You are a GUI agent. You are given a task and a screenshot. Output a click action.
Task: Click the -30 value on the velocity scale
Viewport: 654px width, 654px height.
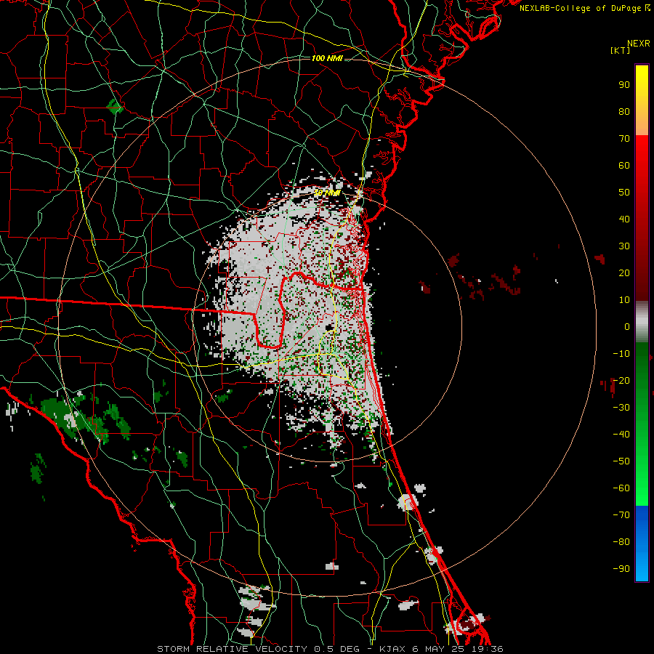621,408
